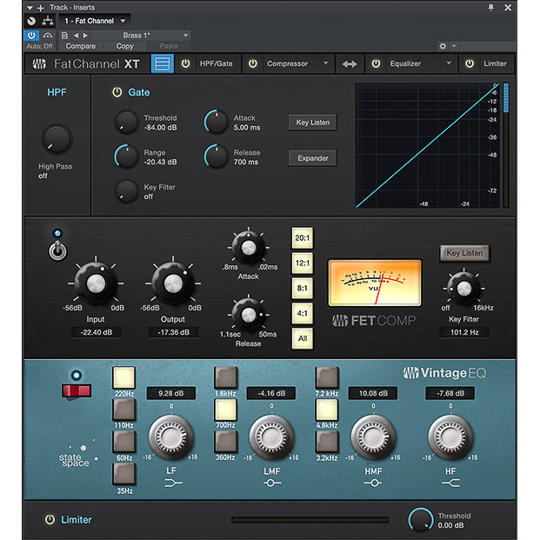Select the 110Hz LF frequency button
The width and height of the screenshot is (540, 540).
(x=124, y=410)
